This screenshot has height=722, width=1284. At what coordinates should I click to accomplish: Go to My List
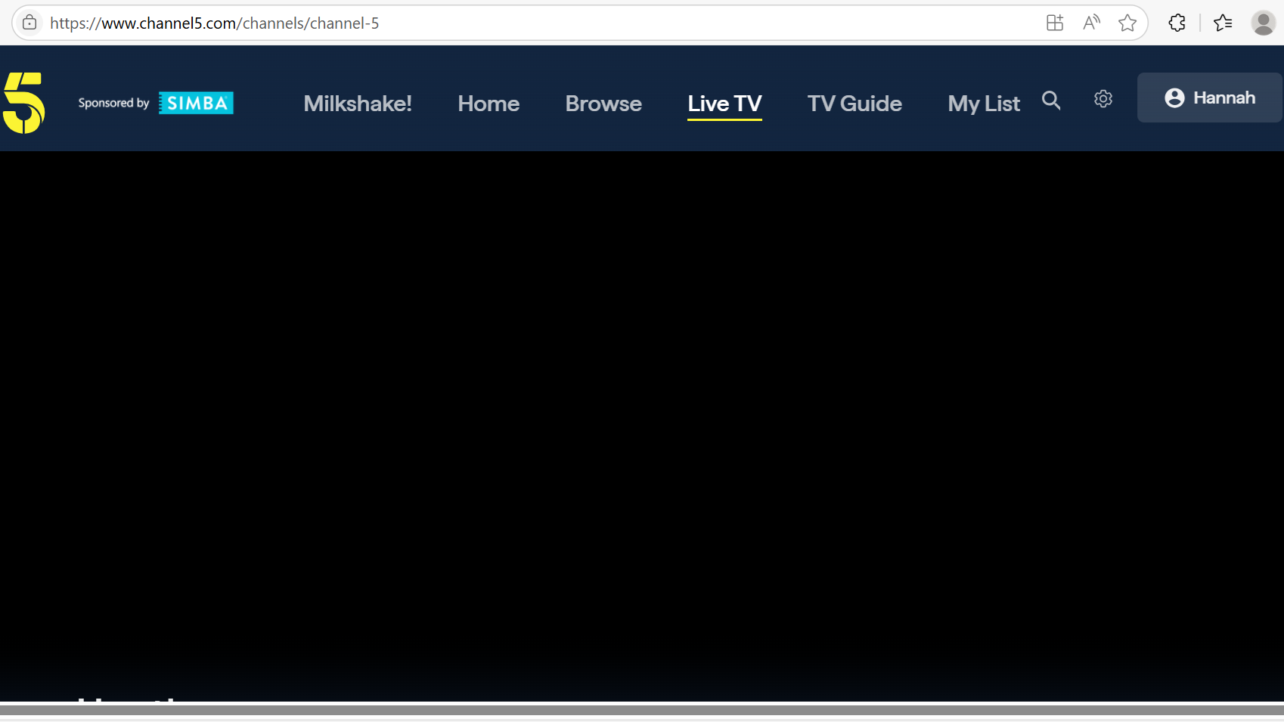(984, 104)
